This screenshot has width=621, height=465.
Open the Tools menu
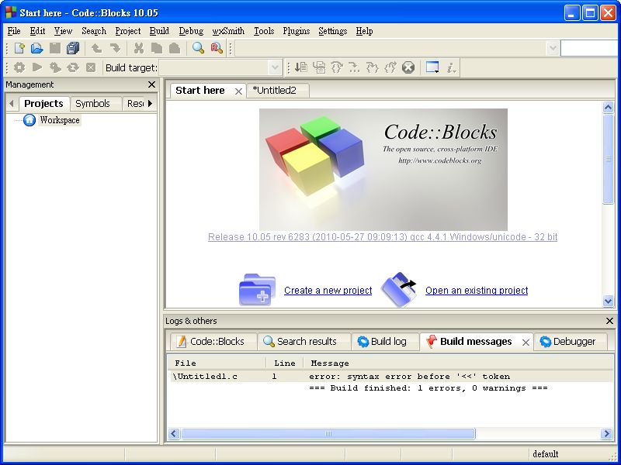tap(264, 31)
